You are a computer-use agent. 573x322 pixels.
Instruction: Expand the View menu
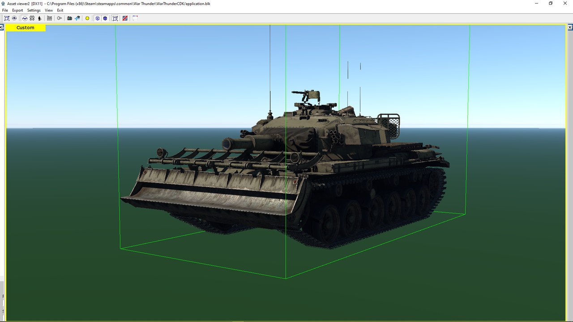pyautogui.click(x=49, y=10)
